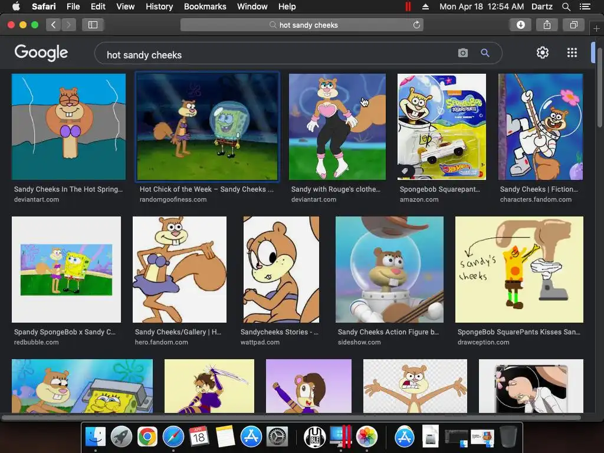
Task: Click the redbubble.com source link
Action: point(36,342)
